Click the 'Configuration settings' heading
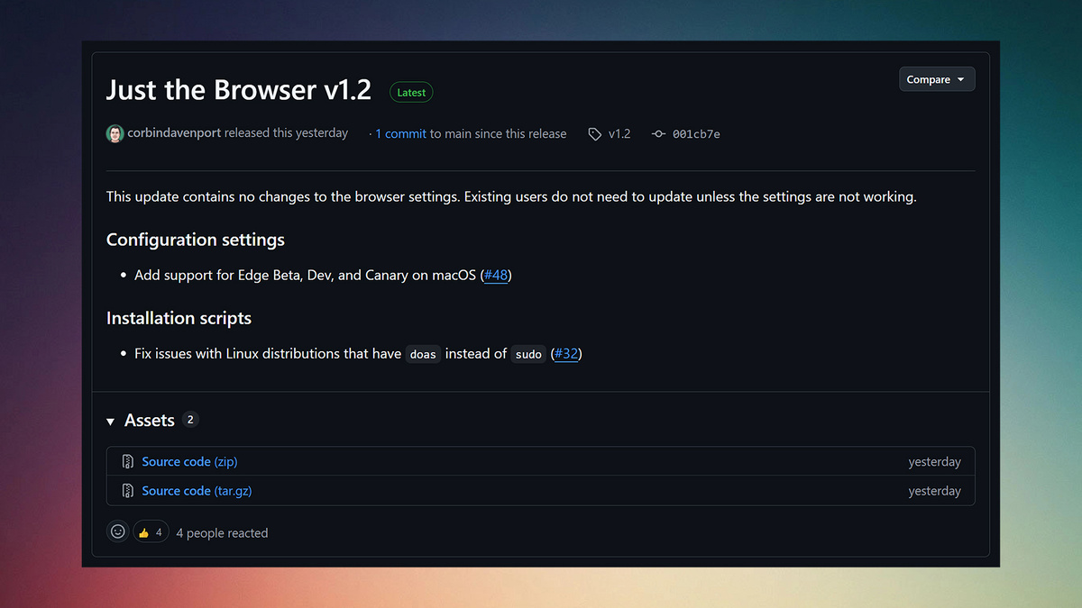Viewport: 1082px width, 608px height. pos(196,240)
